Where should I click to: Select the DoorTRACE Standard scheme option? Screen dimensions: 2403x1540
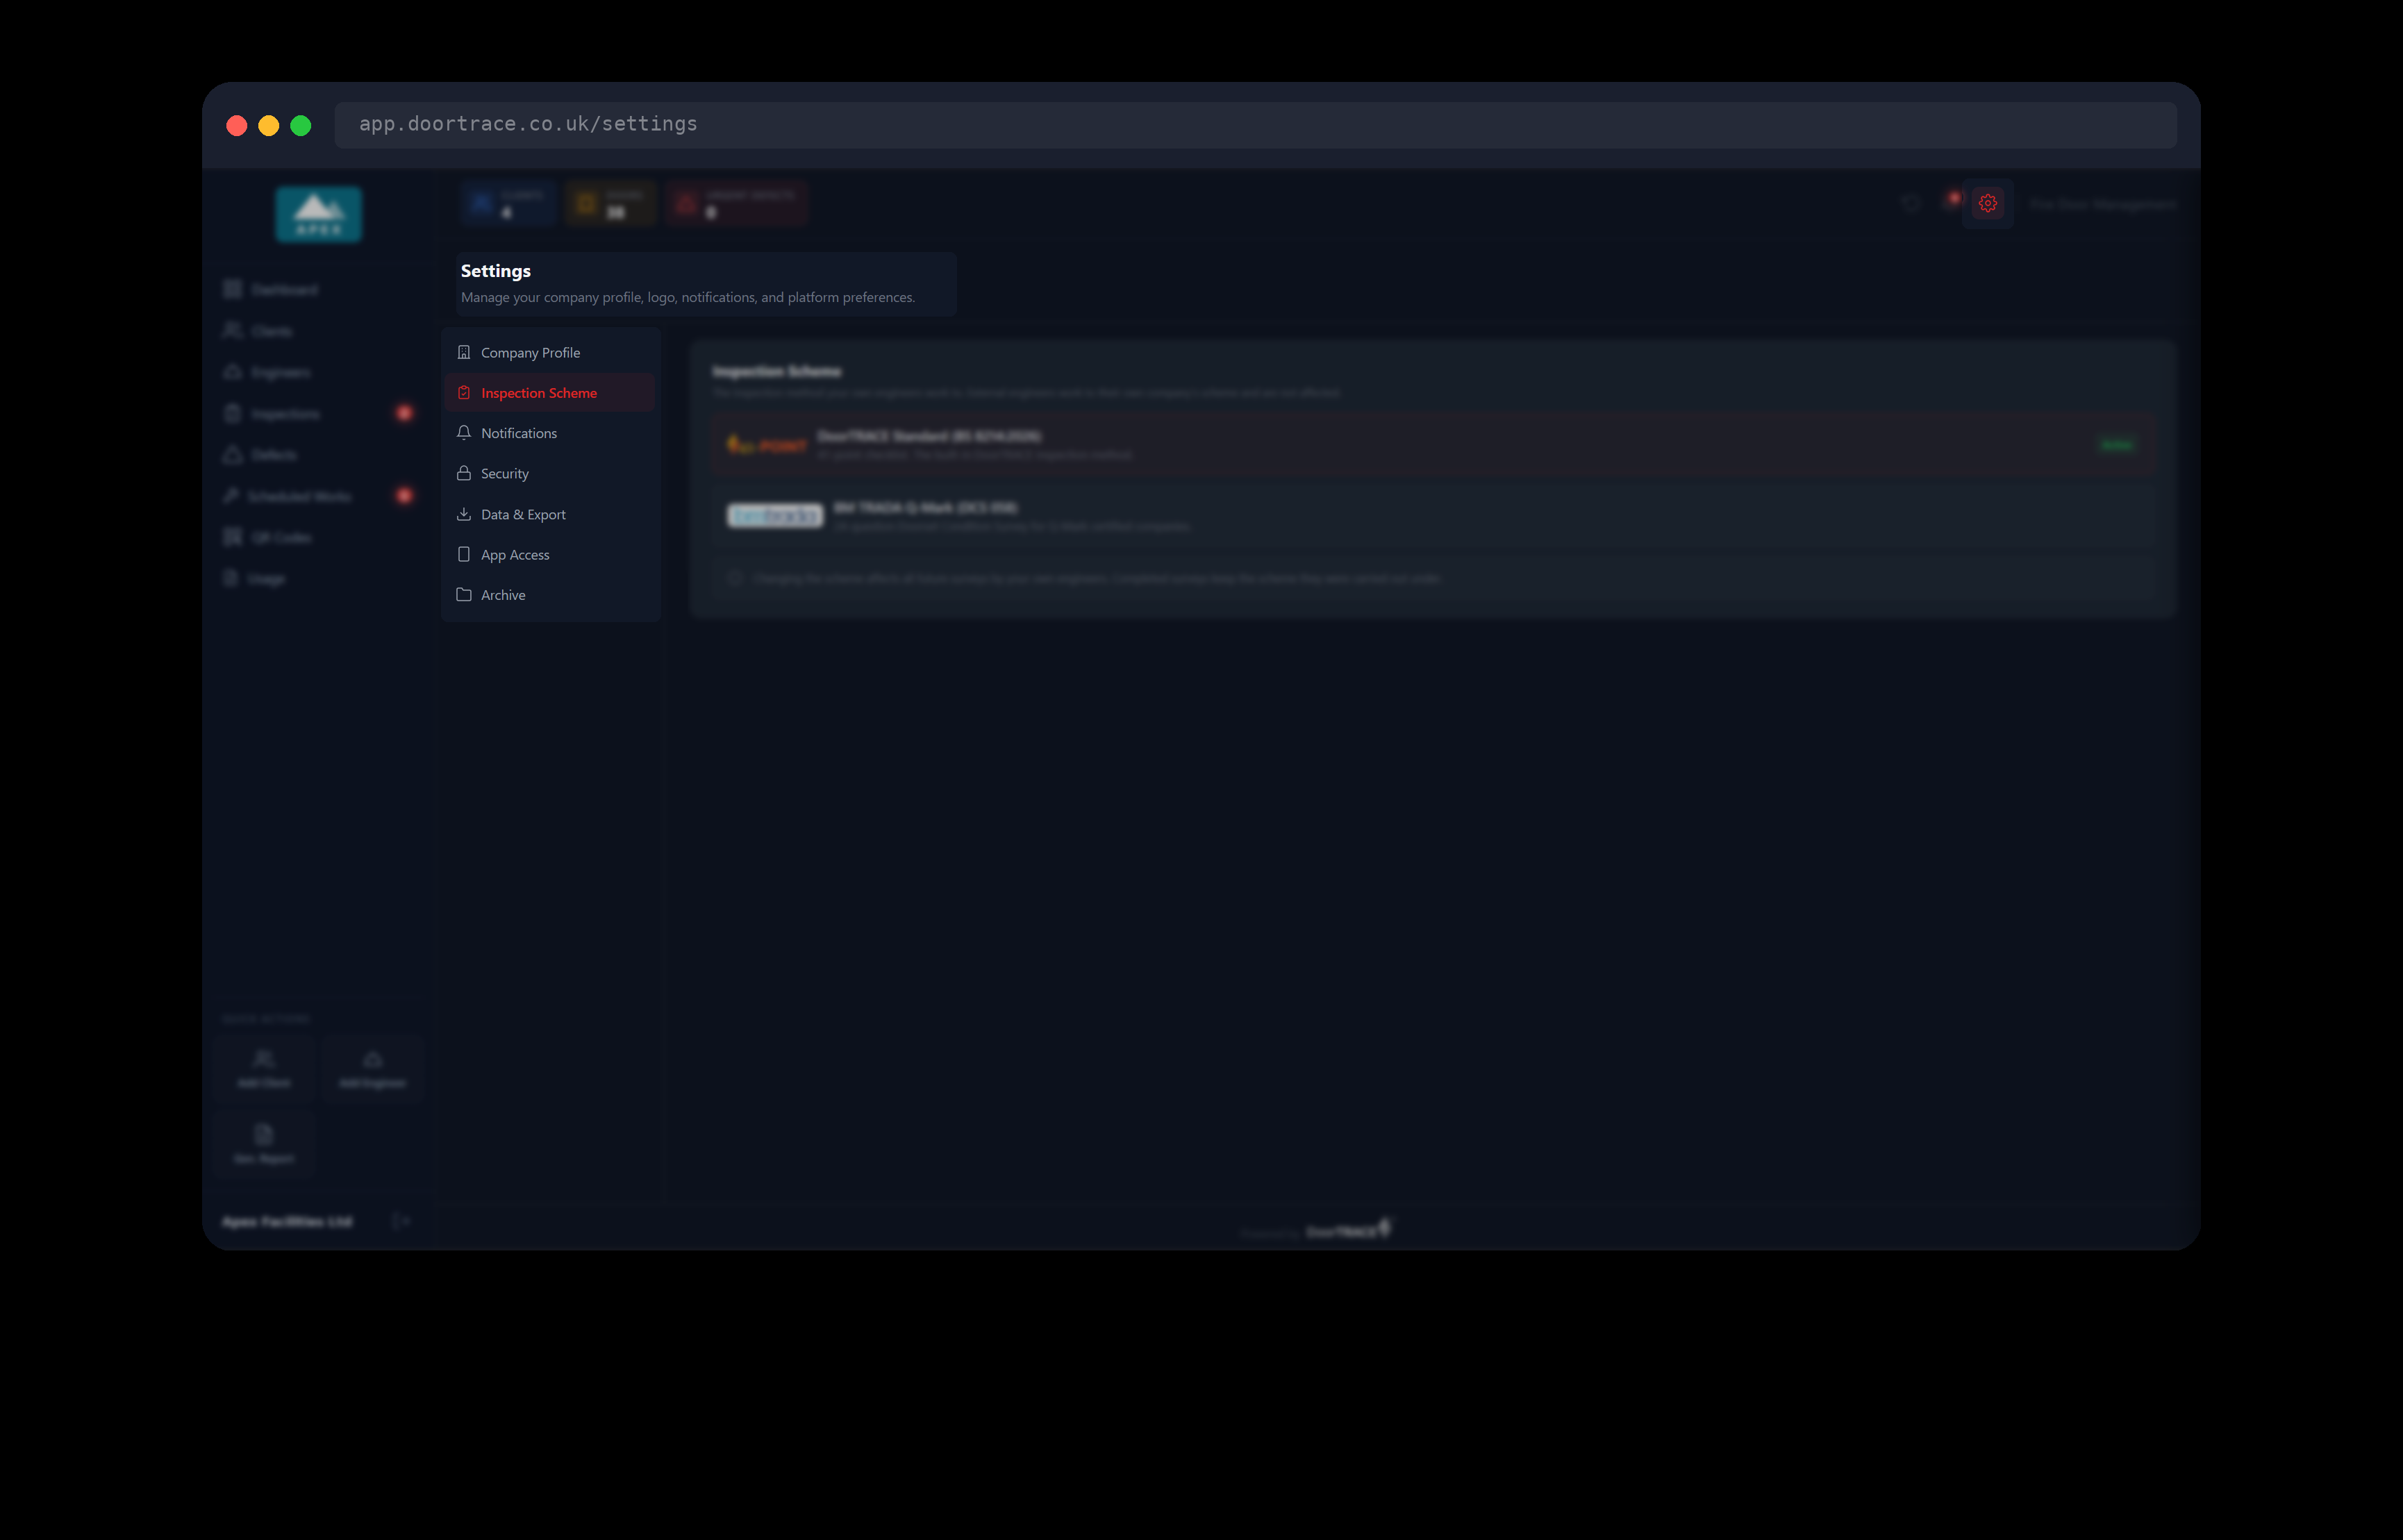[x=1432, y=445]
